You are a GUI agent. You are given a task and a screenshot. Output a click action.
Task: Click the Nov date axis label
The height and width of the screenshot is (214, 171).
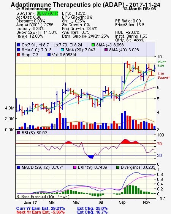click(x=146, y=202)
